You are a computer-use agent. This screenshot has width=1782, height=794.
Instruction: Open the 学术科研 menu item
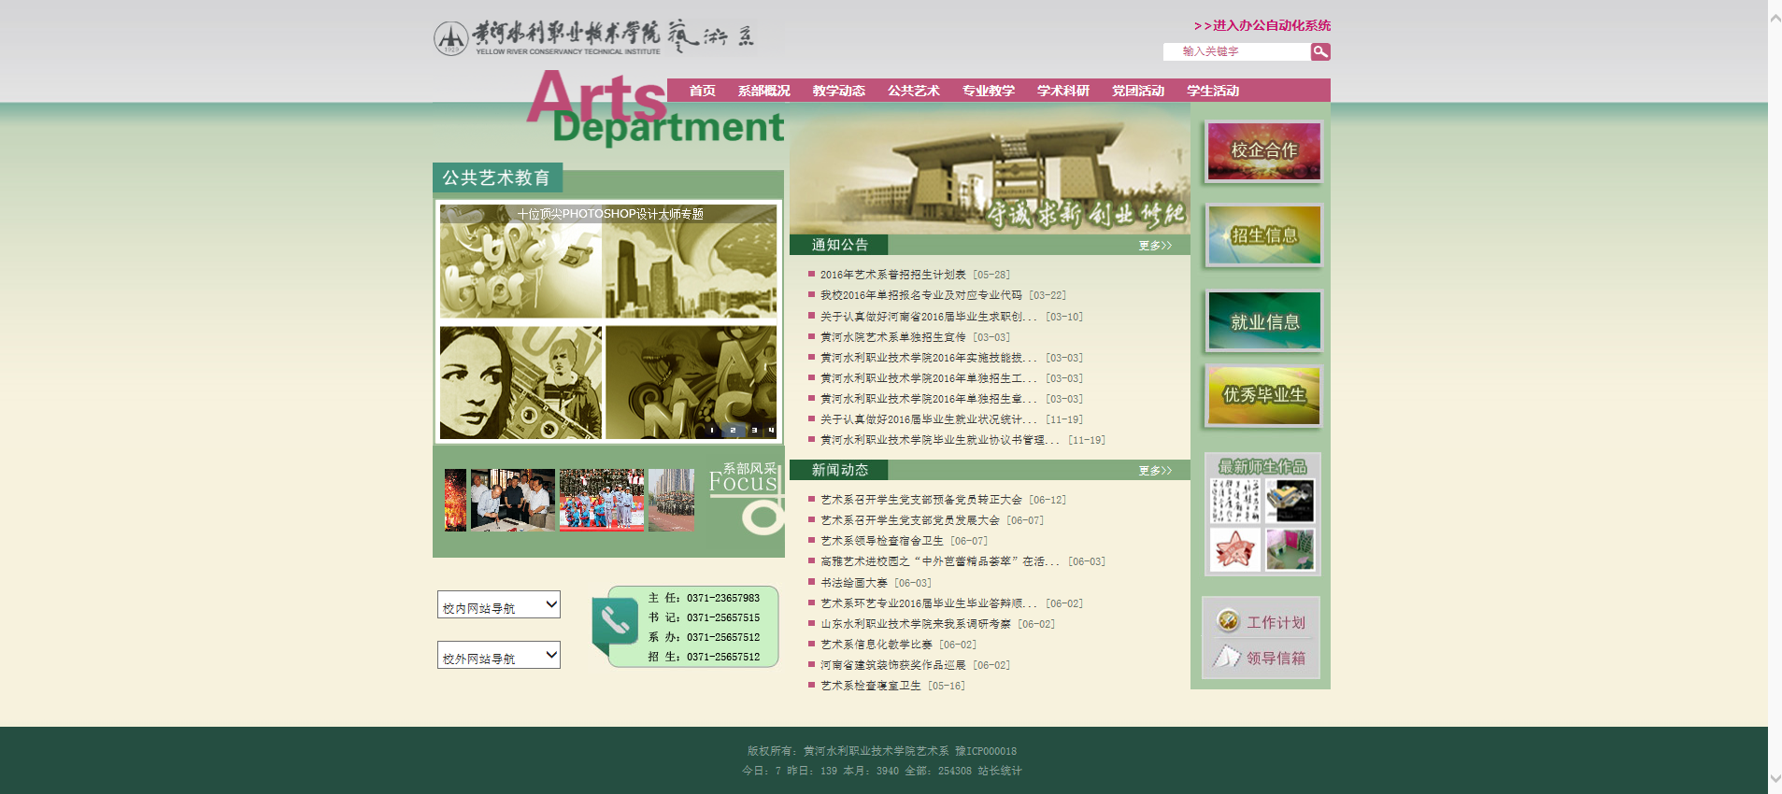[1062, 91]
